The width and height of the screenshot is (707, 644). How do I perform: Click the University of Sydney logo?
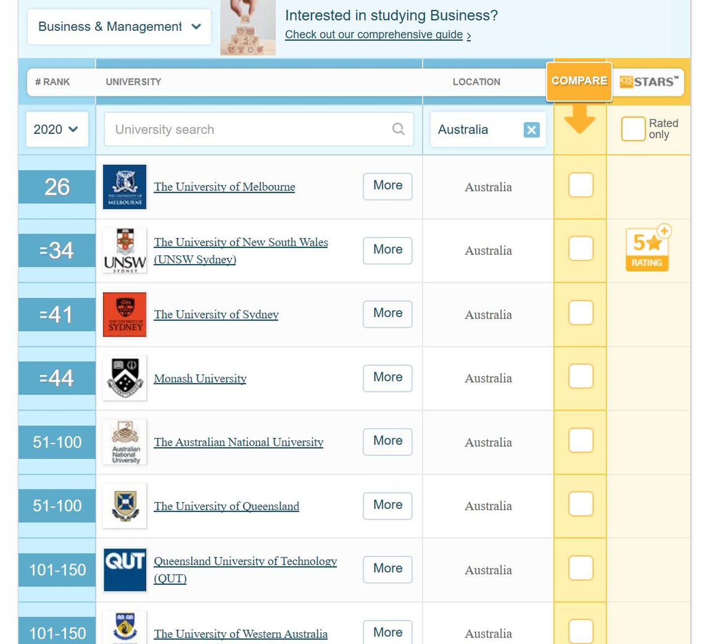[125, 315]
